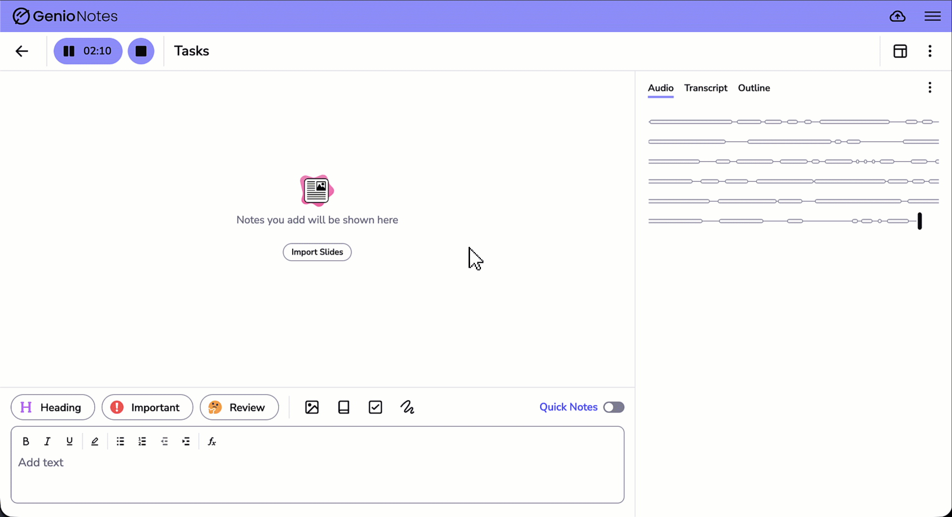The image size is (952, 517).
Task: Pause the recording at 02:10
Action: click(x=88, y=51)
